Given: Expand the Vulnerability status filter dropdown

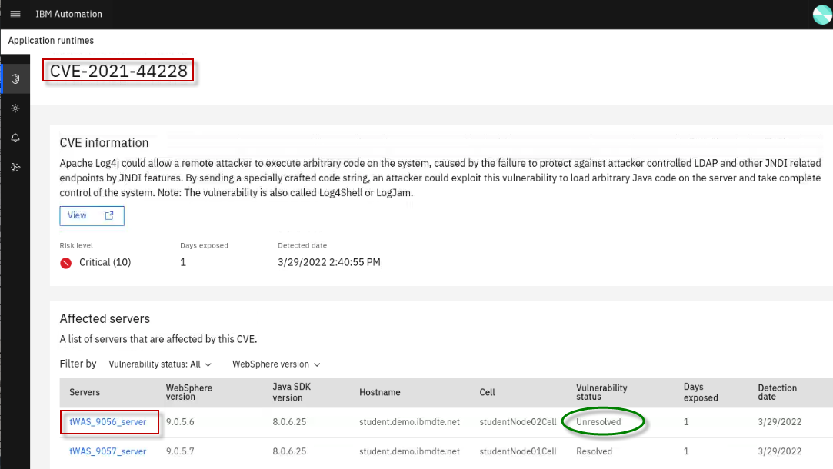Looking at the screenshot, I should 159,364.
